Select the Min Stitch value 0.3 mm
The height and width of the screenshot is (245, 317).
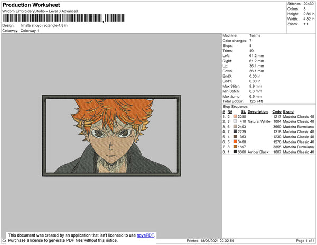pyautogui.click(x=256, y=91)
